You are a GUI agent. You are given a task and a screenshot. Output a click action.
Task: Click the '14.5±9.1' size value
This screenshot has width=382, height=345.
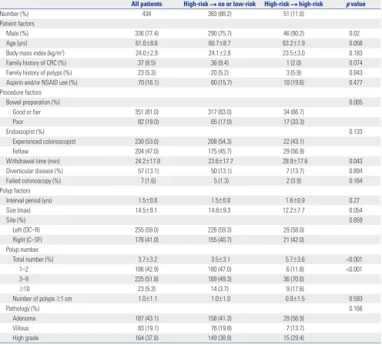pyautogui.click(x=146, y=210)
